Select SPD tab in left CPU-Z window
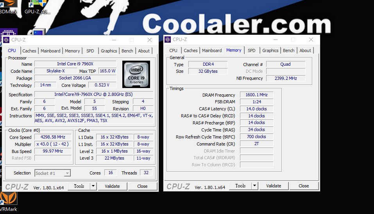This screenshot has width=374, height=214. click(90, 51)
